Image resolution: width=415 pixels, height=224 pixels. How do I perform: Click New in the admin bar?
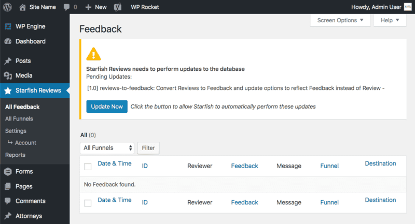[101, 7]
